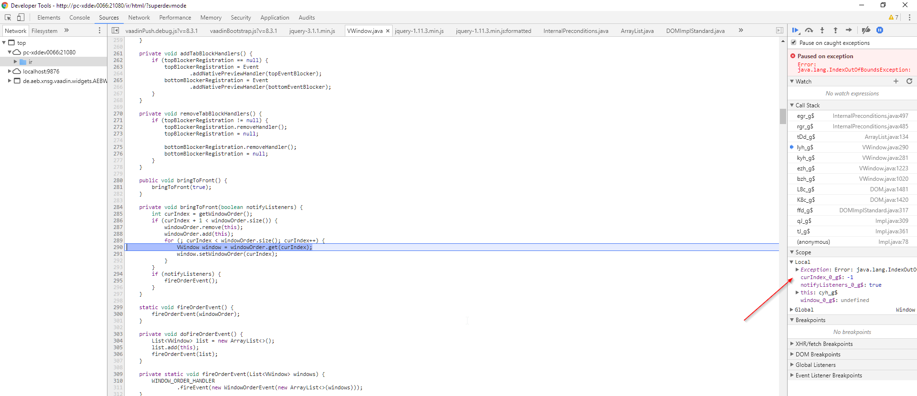Hide the navigator sidebar
917x396 pixels.
[115, 30]
